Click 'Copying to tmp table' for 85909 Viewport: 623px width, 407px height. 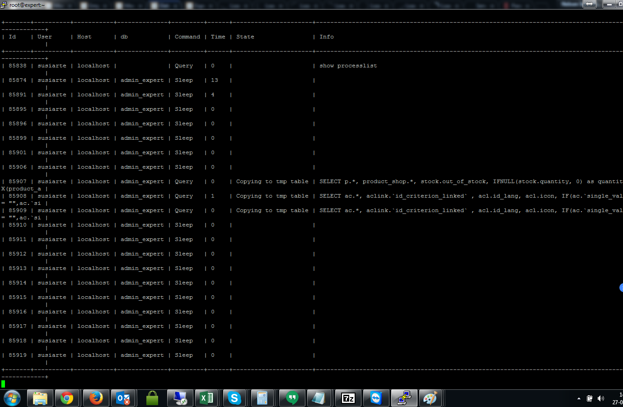pyautogui.click(x=272, y=211)
